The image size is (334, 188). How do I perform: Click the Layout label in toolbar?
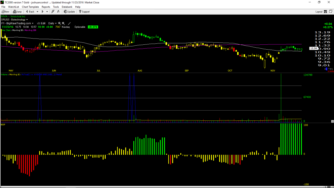pos(319,12)
